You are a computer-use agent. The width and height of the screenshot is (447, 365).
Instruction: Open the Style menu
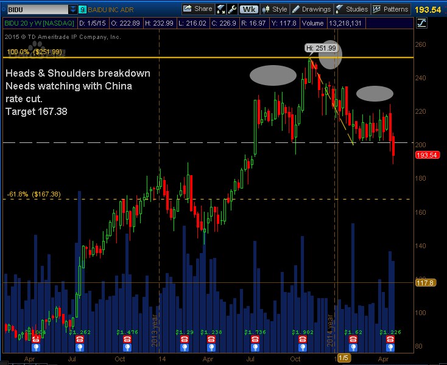pyautogui.click(x=275, y=9)
